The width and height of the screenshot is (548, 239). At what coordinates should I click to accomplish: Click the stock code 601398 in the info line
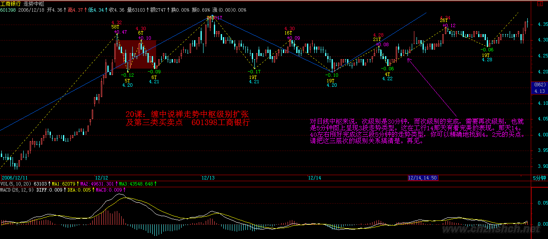(x=9, y=10)
